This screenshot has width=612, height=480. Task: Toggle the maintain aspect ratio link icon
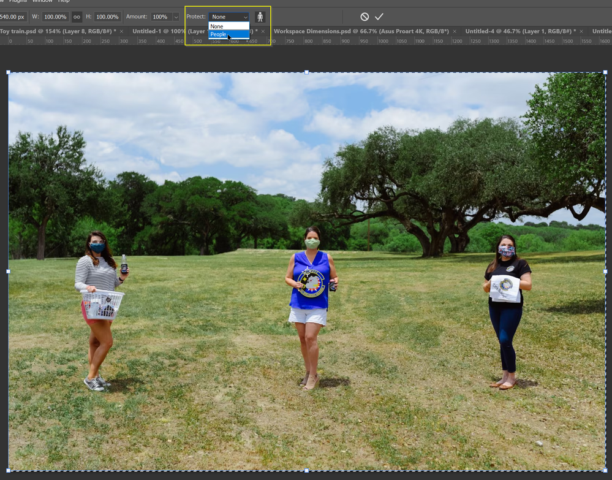[x=77, y=17]
